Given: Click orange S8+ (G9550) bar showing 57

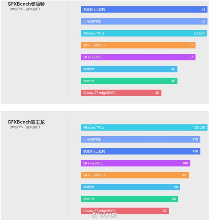Looking at the screenshot, I should coord(138,45).
